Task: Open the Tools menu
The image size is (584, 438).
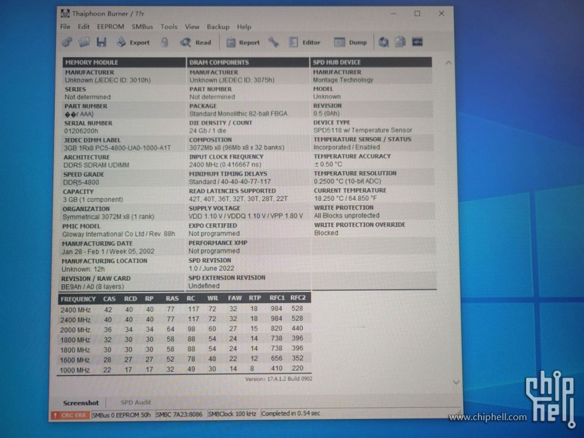Action: pos(169,27)
